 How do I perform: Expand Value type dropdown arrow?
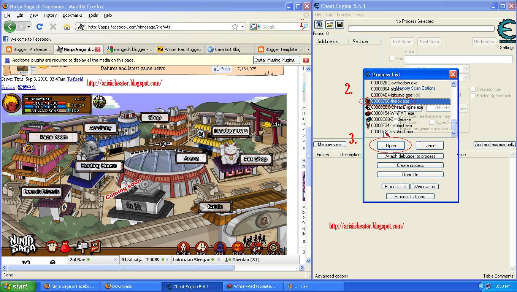pyautogui.click(x=466, y=78)
